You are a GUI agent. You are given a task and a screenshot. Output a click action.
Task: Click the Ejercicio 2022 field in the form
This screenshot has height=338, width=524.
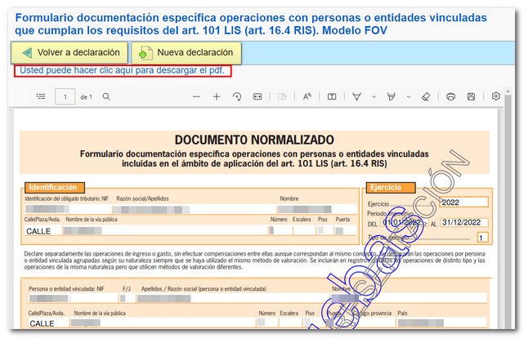[x=463, y=202]
